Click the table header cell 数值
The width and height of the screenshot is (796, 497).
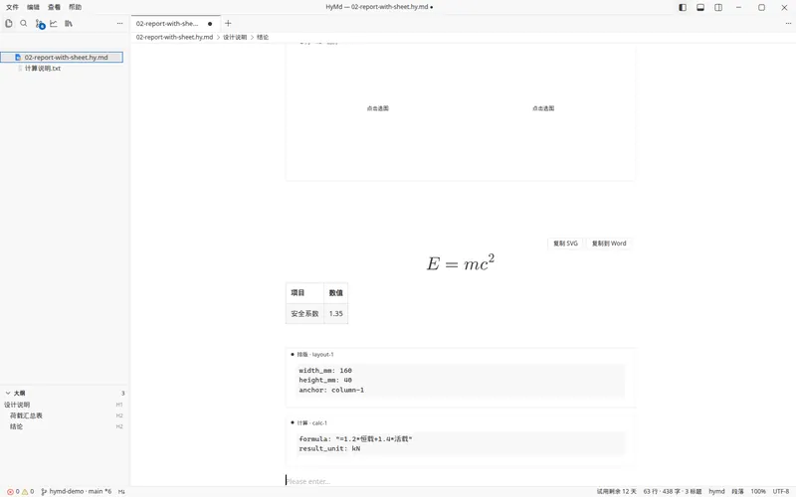tap(335, 293)
